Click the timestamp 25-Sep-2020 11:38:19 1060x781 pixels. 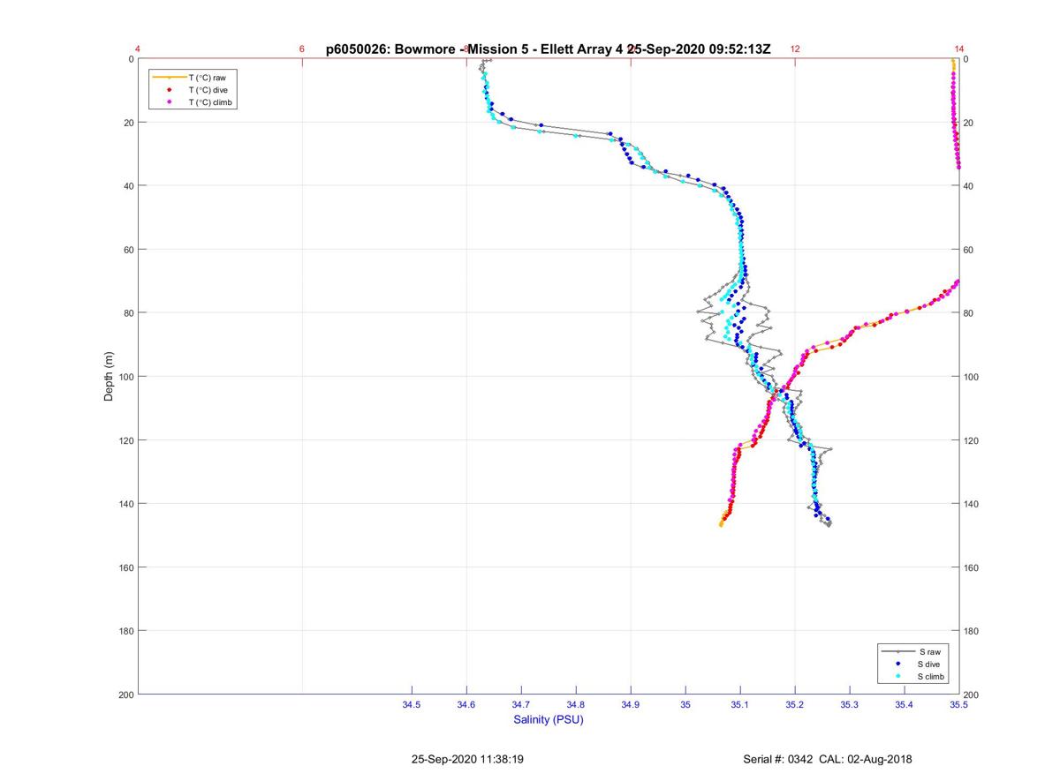click(468, 759)
